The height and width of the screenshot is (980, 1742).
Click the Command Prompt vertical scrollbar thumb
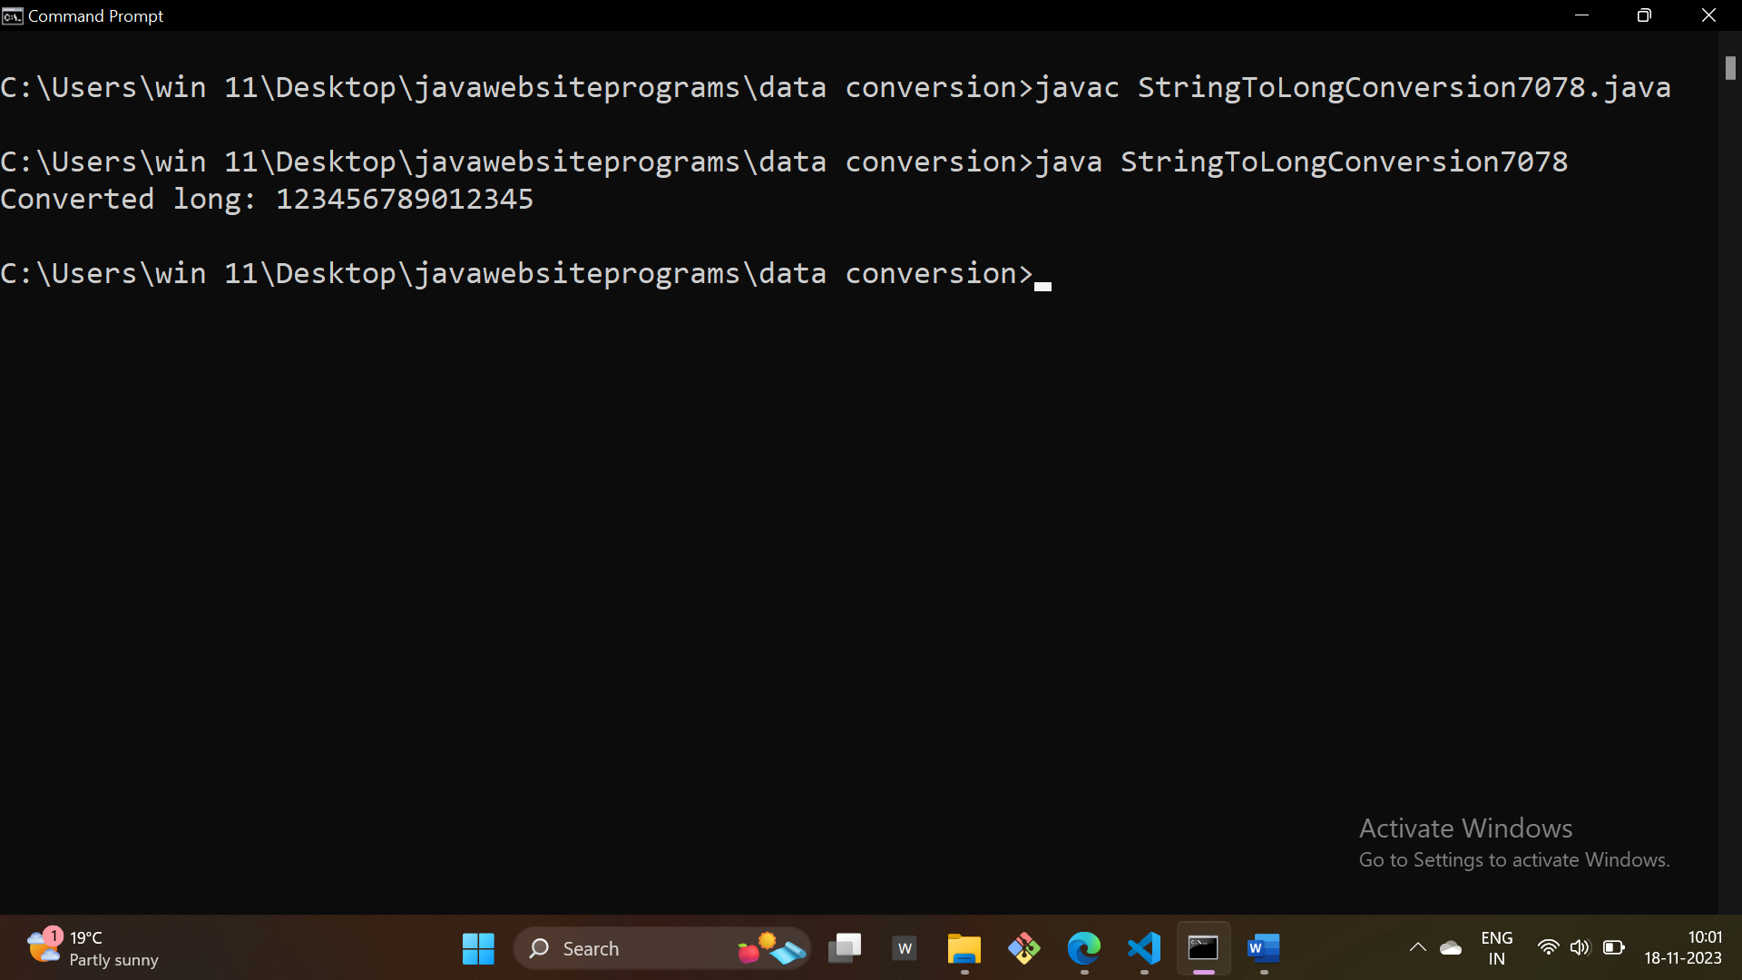tap(1730, 68)
